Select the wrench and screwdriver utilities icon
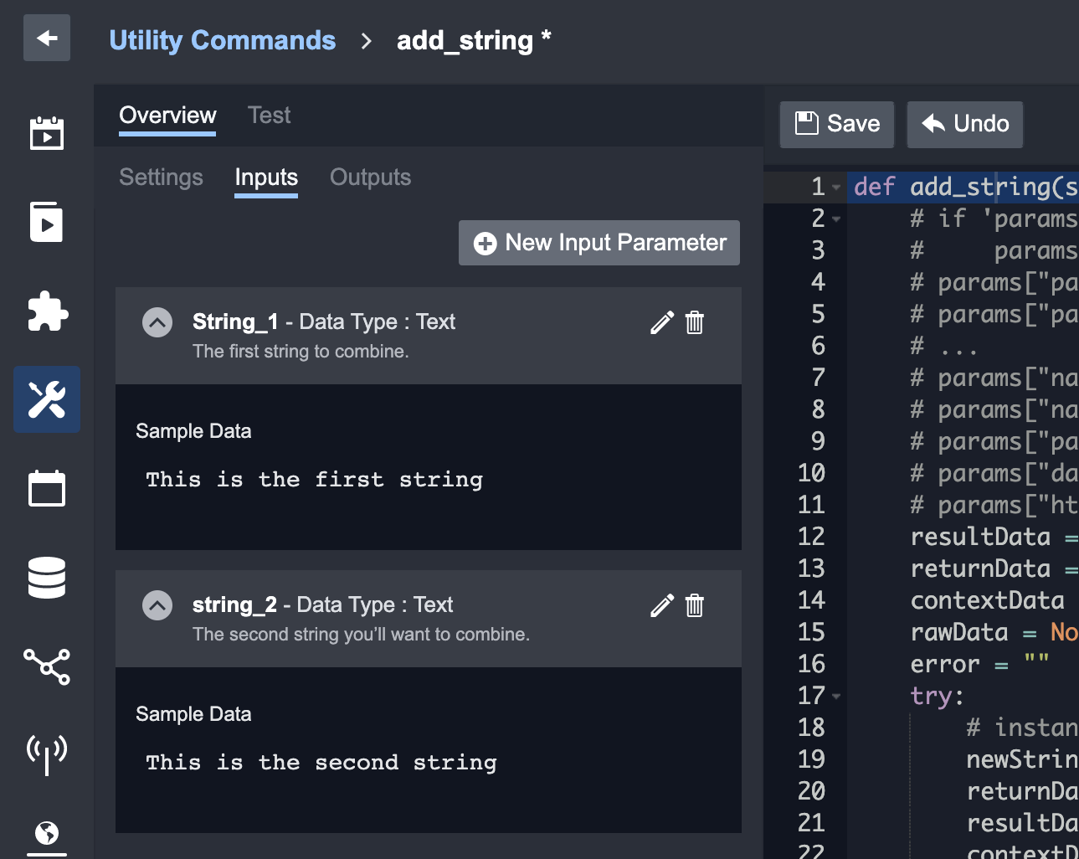The width and height of the screenshot is (1079, 859). pos(47,399)
